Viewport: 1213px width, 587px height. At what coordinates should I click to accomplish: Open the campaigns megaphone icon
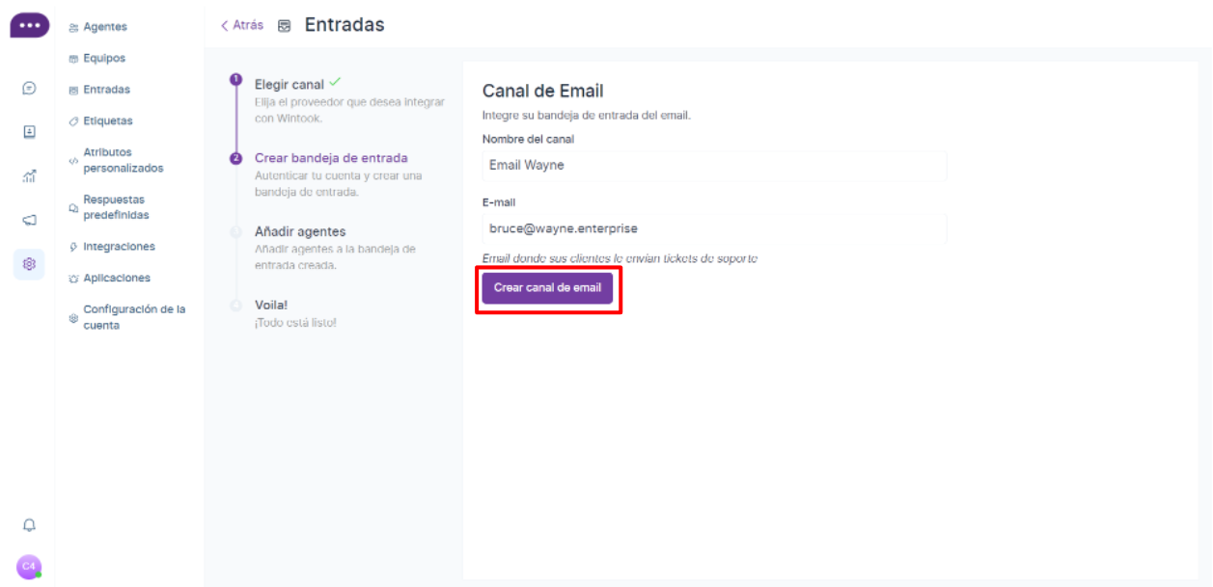tap(29, 221)
